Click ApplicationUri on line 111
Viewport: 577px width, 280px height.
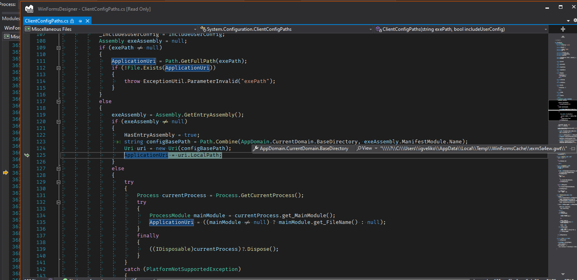pyautogui.click(x=134, y=61)
